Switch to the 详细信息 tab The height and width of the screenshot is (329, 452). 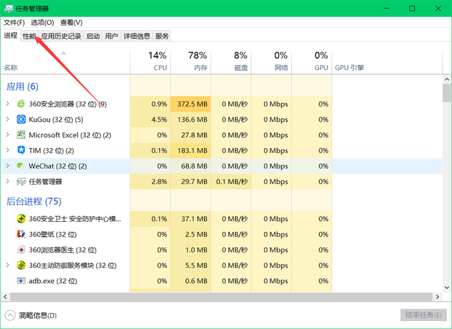(136, 36)
